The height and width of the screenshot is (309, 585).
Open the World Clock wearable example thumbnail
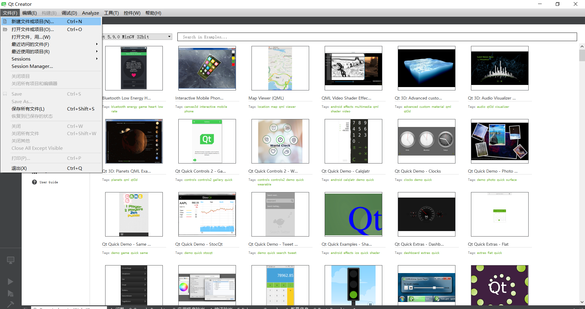[x=280, y=141]
